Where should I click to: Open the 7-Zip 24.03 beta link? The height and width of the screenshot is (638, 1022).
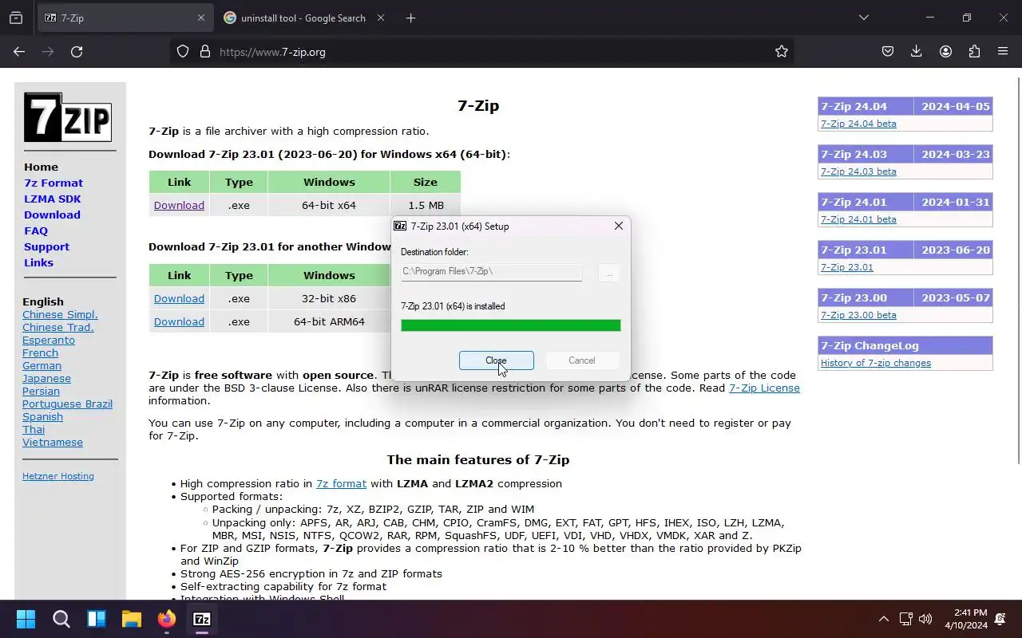(x=858, y=171)
